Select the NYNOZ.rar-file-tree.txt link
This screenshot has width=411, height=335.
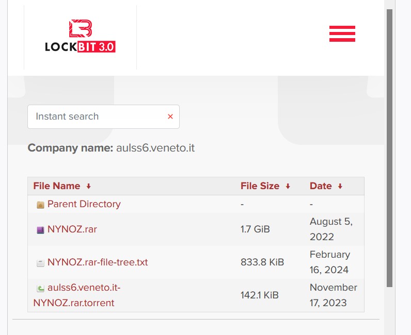pos(98,262)
